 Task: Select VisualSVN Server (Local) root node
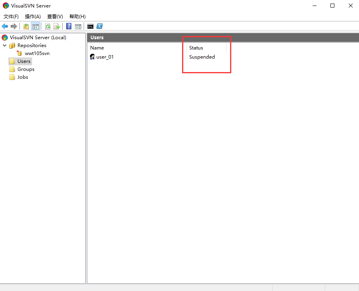(38, 38)
